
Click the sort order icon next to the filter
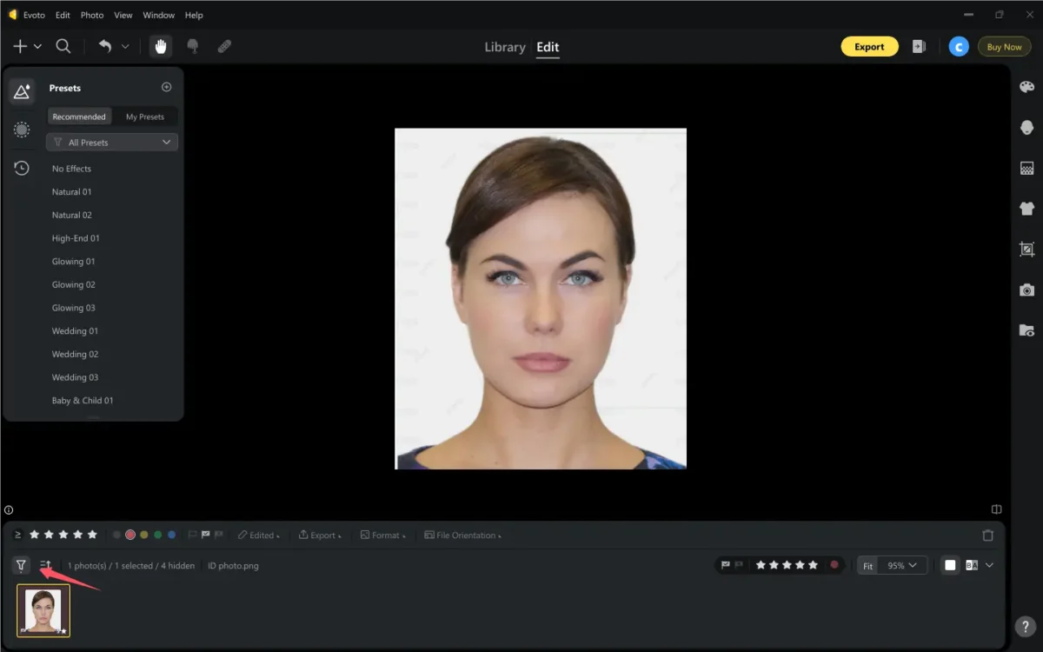[46, 565]
